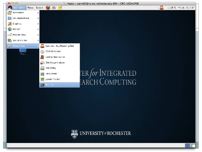Screen dimensions: 202x152
Task: Switch to the gray second workspace
Action: pos(192,145)
